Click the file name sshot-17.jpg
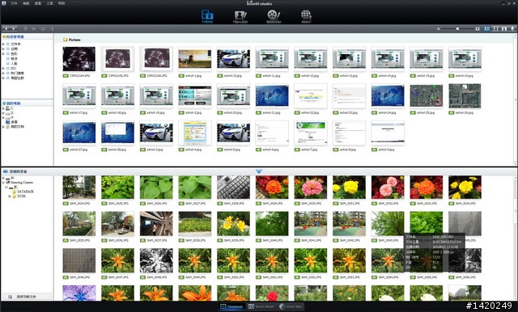The width and height of the screenshot is (518, 312). click(79, 113)
